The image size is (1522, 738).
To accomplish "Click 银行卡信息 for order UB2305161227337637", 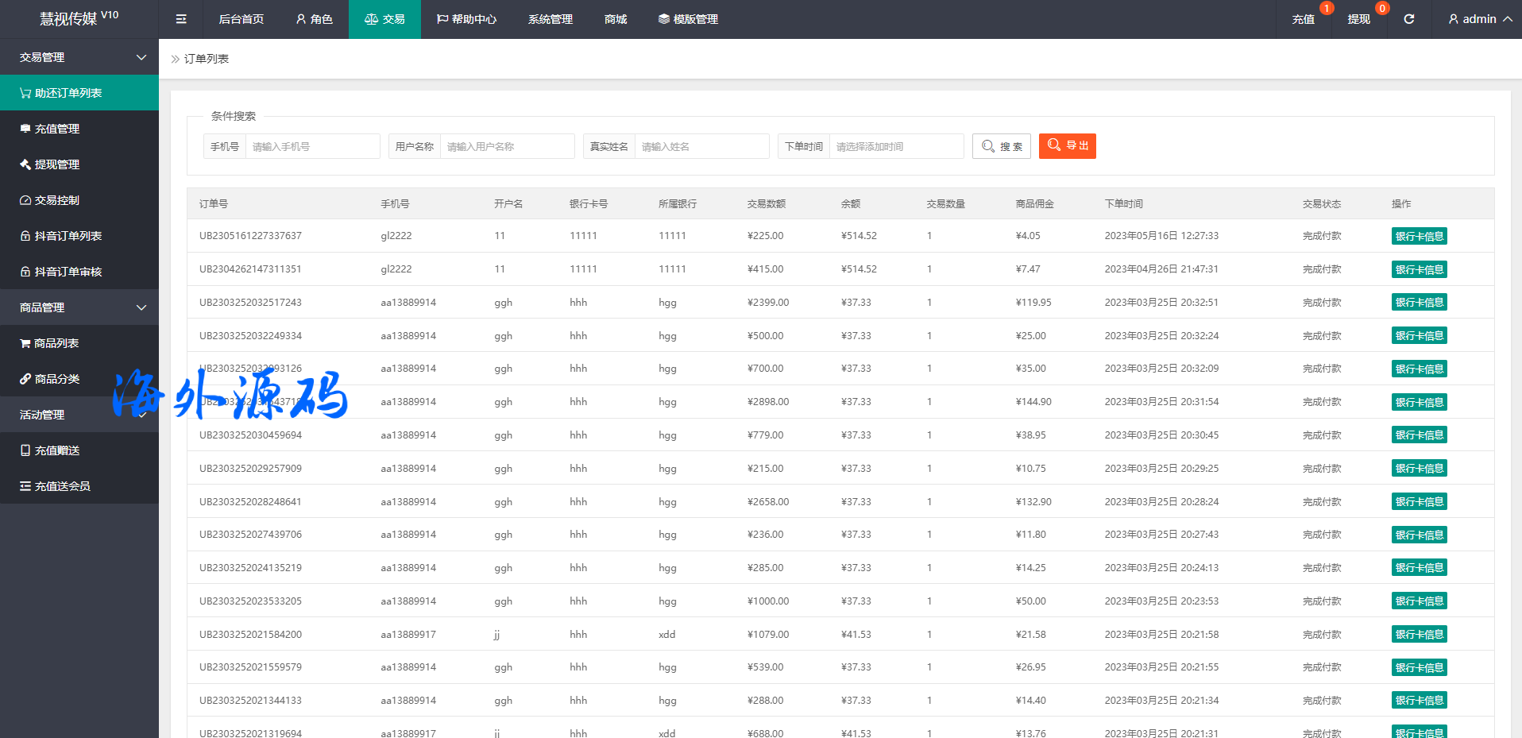I will click(1419, 236).
